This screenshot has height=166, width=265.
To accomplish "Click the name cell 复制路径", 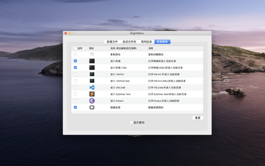I will [x=115, y=54].
